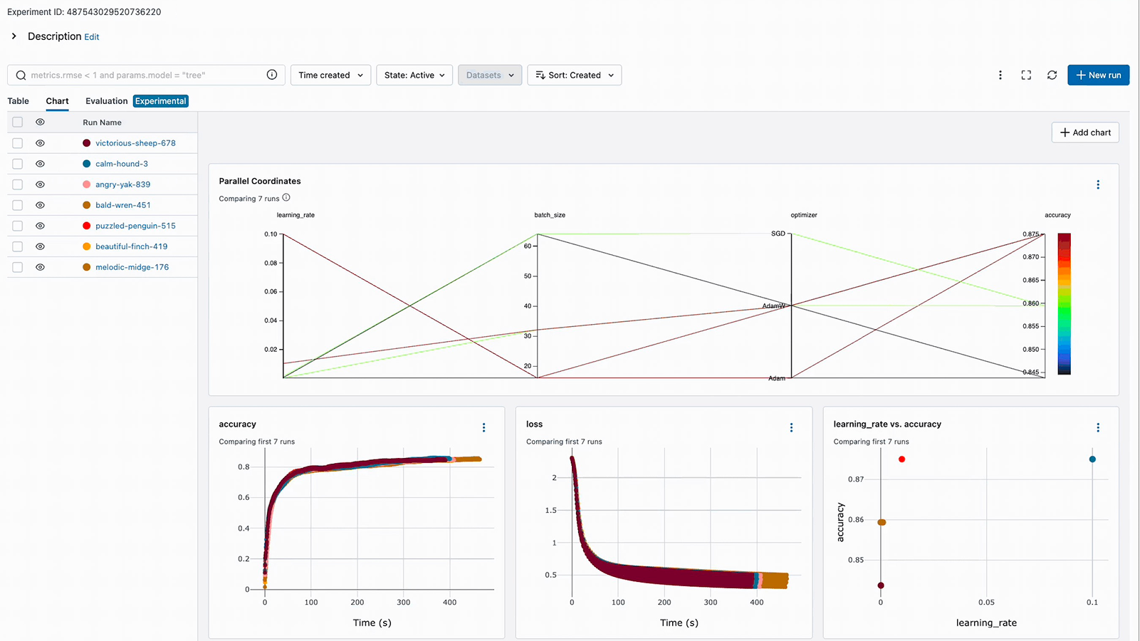Screen dimensions: 1140x641
Task: Open the Time created dropdown
Action: tap(330, 75)
